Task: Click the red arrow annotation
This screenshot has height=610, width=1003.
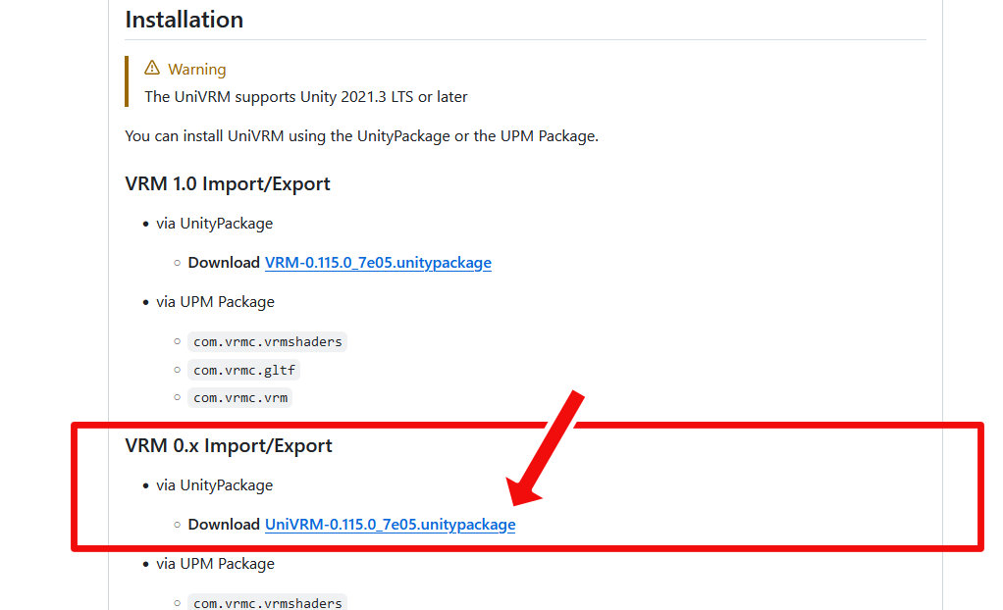Action: coord(546,448)
